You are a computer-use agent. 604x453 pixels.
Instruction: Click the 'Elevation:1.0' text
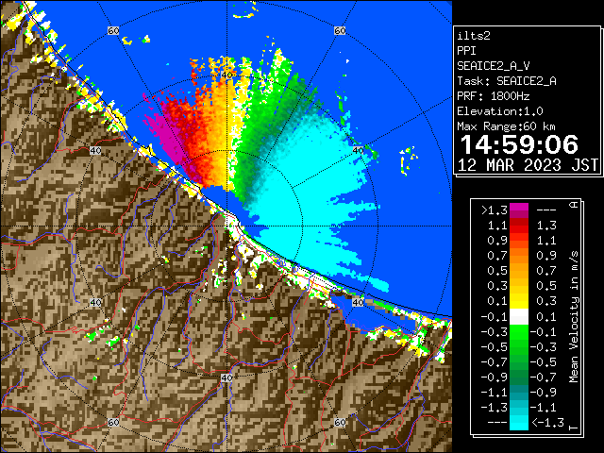500,111
